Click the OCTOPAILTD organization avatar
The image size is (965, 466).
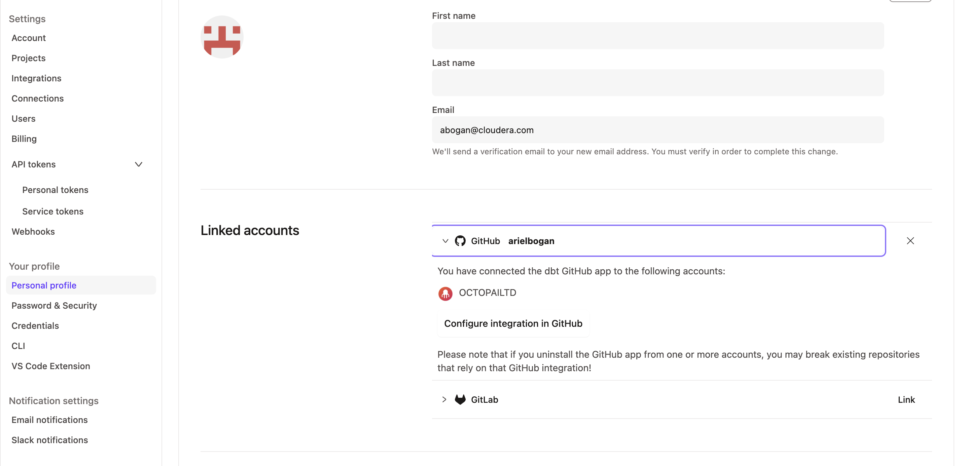pos(445,294)
